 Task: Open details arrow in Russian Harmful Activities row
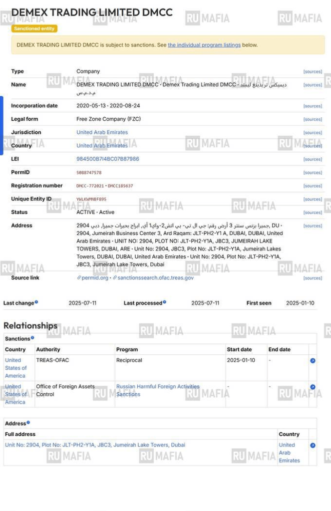pos(313,387)
